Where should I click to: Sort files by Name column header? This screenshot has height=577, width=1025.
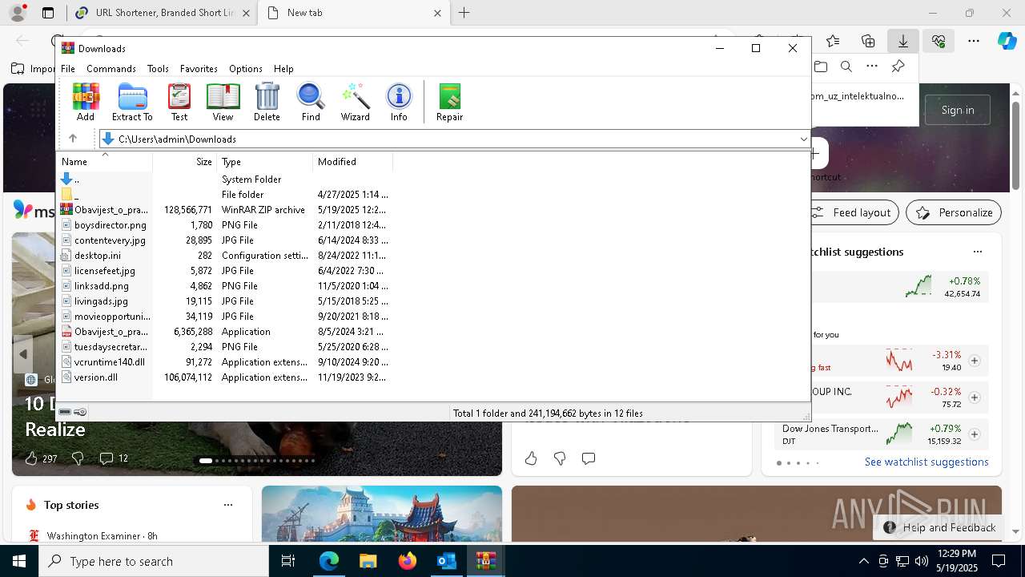pos(105,162)
